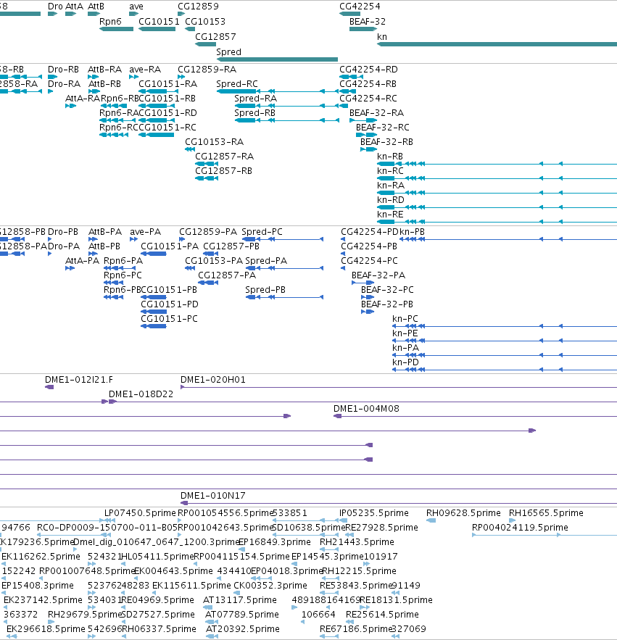Screen dimensions: 617x640
Task: Click the BEAF-32-RA transcript label
Action: (x=376, y=113)
